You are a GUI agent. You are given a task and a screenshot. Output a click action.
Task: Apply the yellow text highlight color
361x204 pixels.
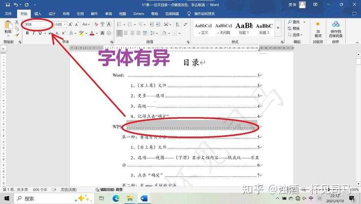(81, 33)
